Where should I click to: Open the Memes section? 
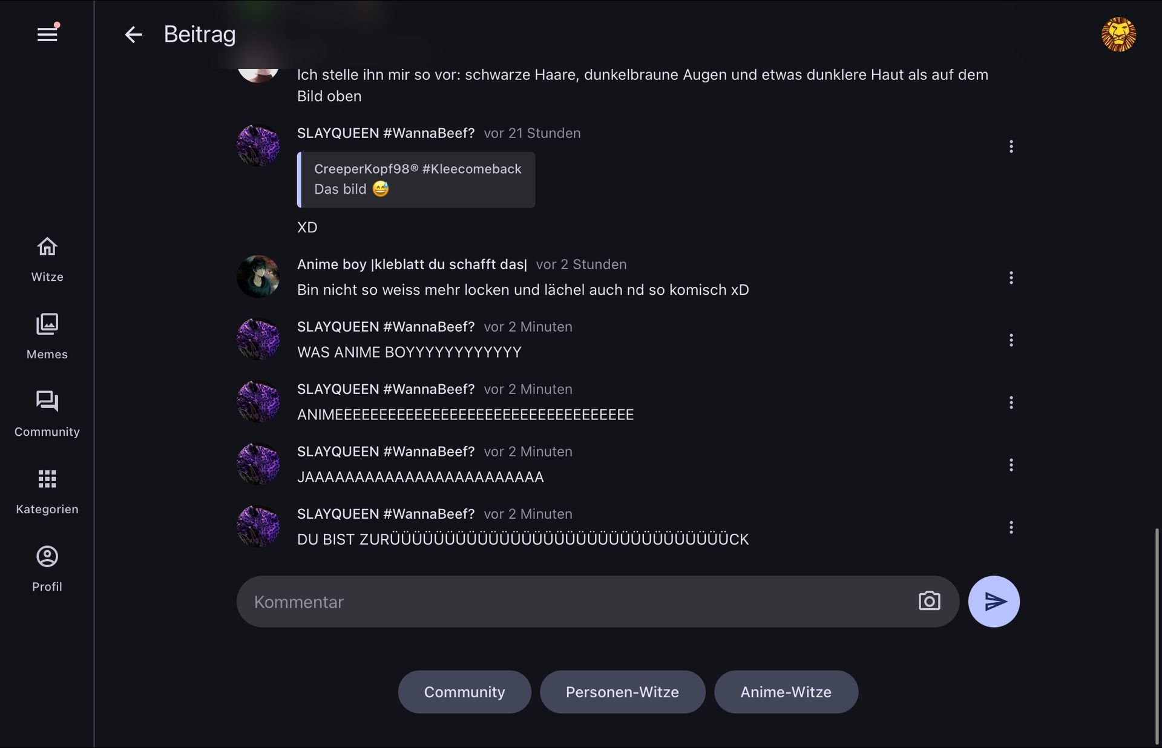pyautogui.click(x=47, y=336)
